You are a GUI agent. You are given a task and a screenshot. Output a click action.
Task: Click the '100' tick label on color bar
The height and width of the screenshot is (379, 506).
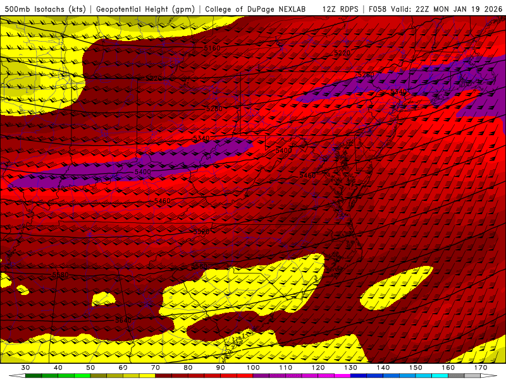[253, 367]
